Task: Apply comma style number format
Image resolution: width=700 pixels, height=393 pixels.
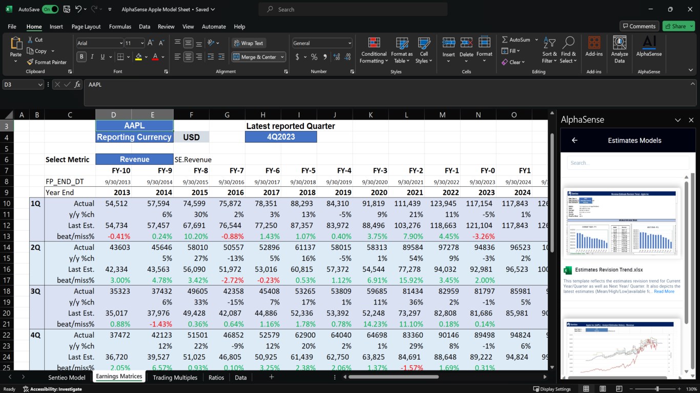Action: [325, 57]
